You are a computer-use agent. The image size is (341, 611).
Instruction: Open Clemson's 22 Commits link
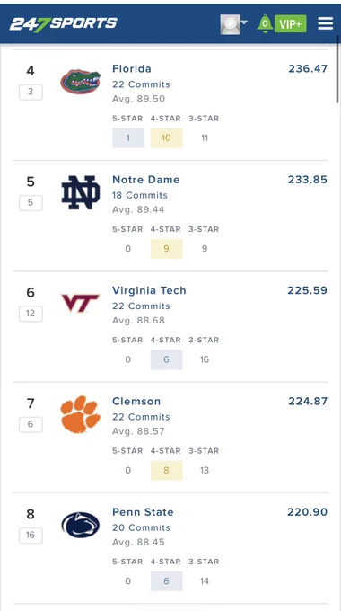(141, 417)
